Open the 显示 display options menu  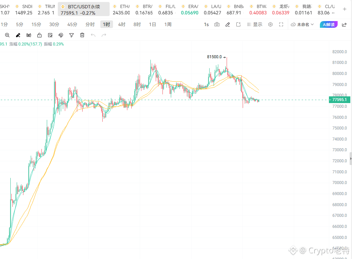click(x=255, y=24)
